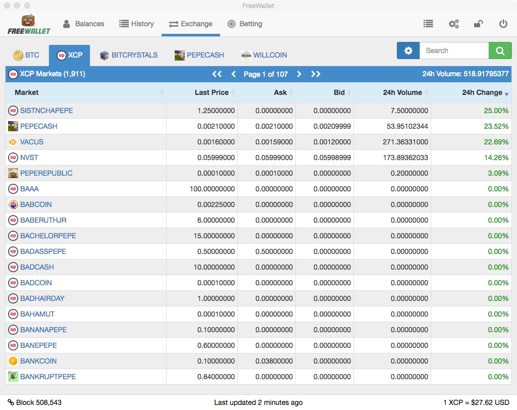
Task: Sort the table by the Last Price header
Action: (212, 92)
